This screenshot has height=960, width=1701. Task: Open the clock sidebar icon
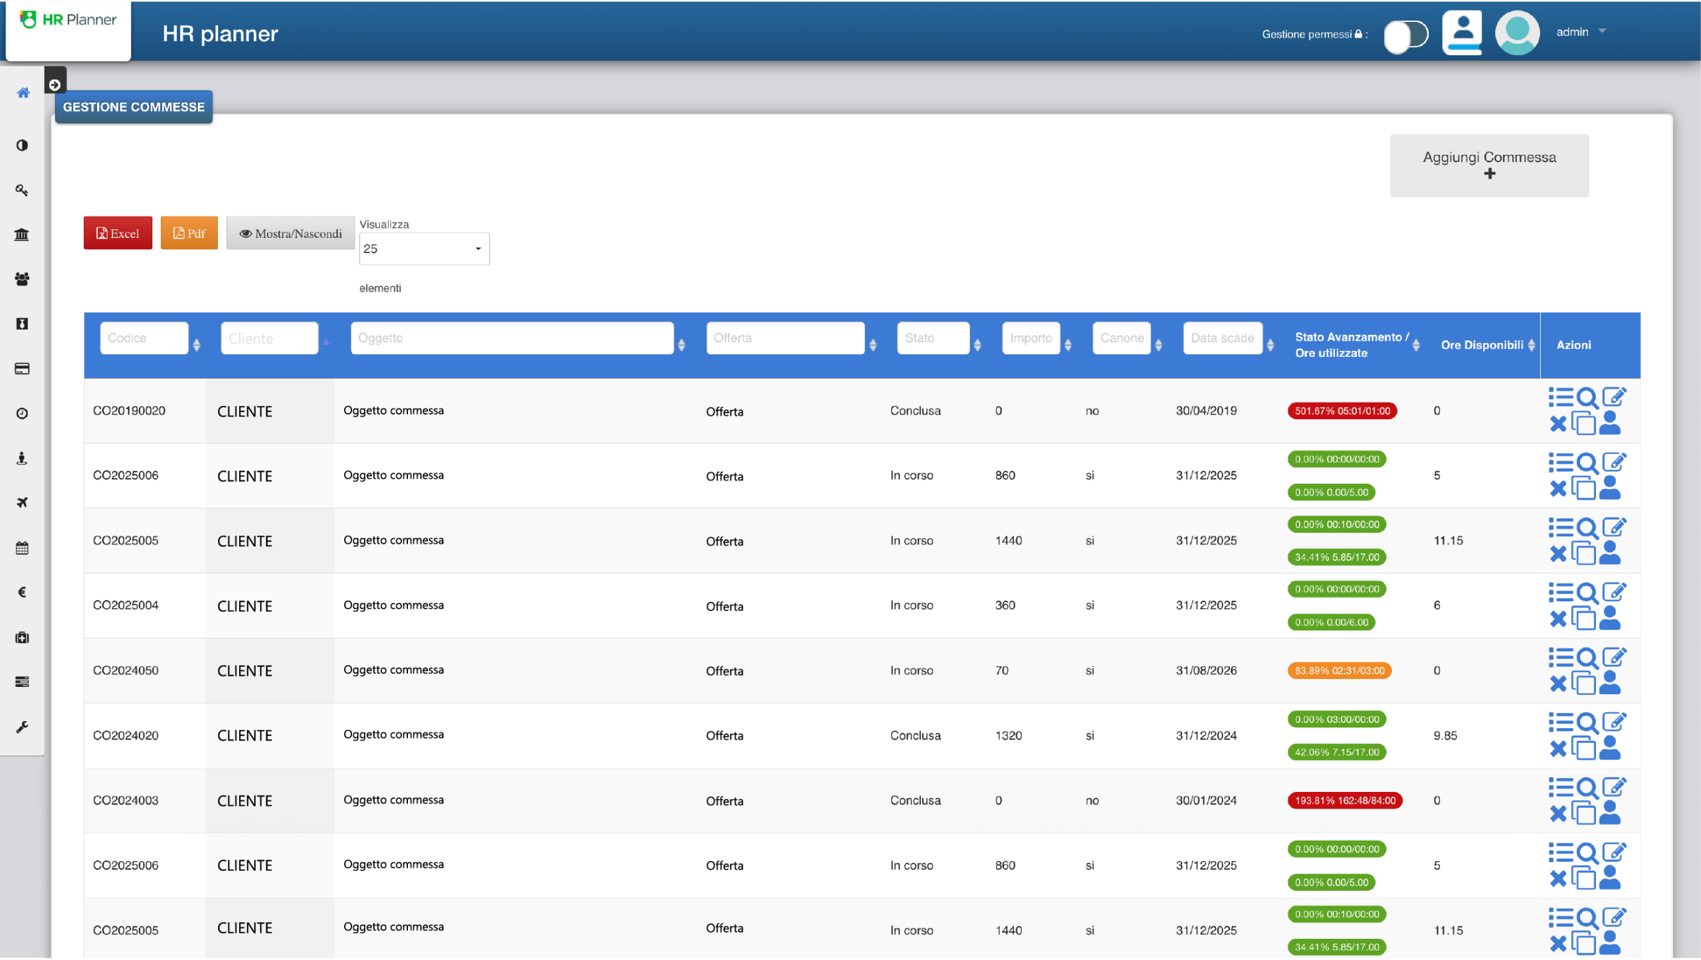(22, 414)
